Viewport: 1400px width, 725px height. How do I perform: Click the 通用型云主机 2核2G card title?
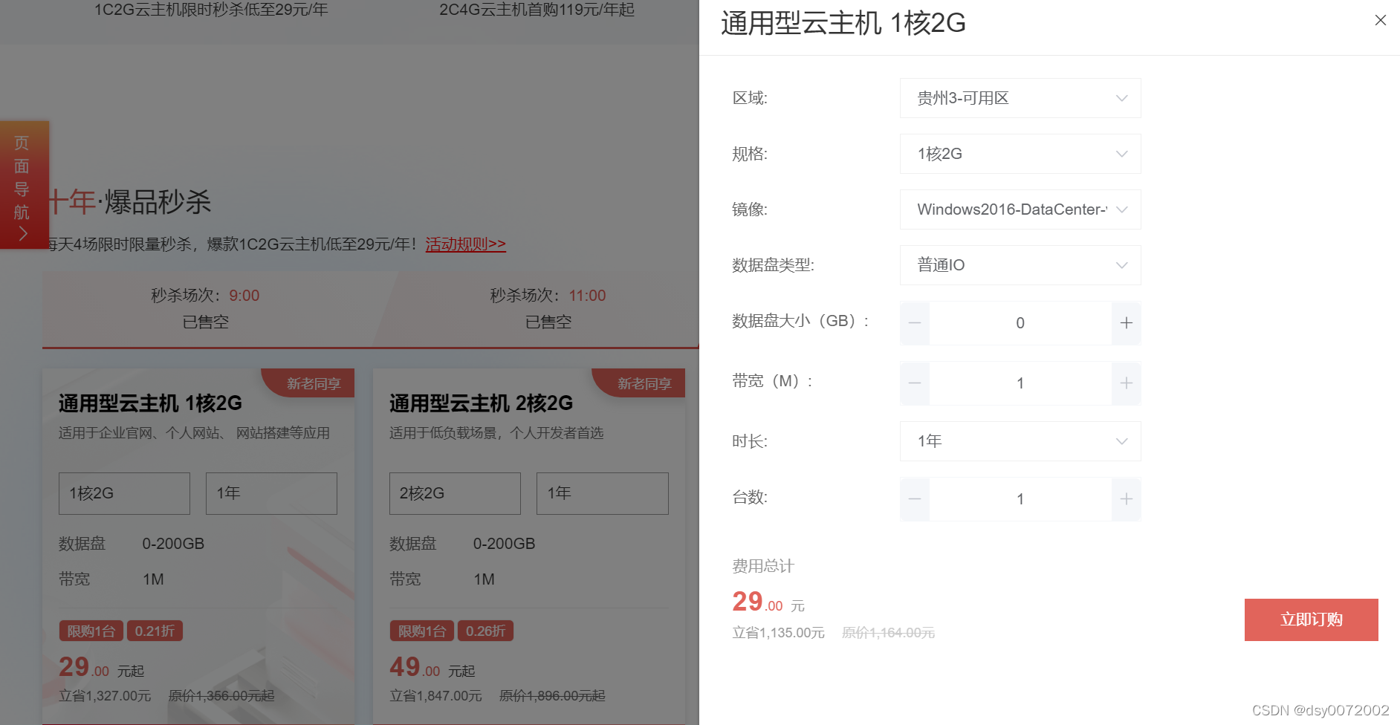click(481, 403)
